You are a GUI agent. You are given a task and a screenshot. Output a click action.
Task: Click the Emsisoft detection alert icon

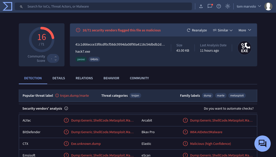[x=66, y=155]
